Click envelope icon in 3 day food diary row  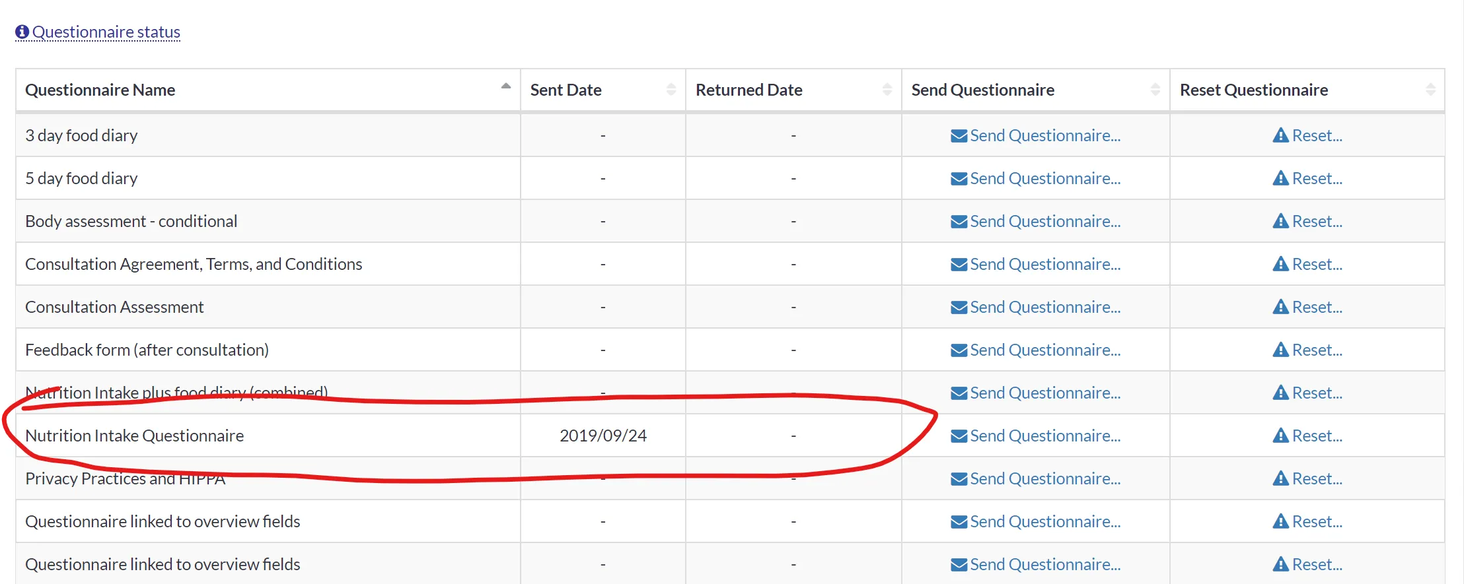pyautogui.click(x=959, y=136)
